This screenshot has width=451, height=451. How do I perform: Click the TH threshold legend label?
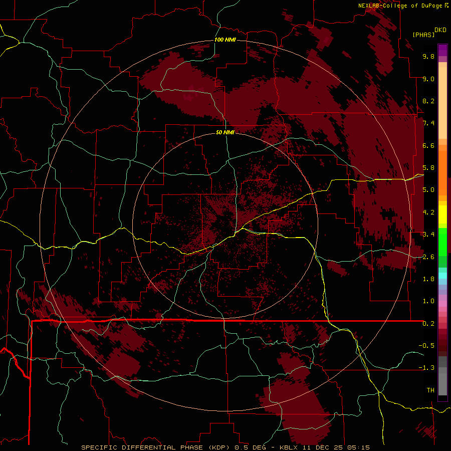[430, 390]
